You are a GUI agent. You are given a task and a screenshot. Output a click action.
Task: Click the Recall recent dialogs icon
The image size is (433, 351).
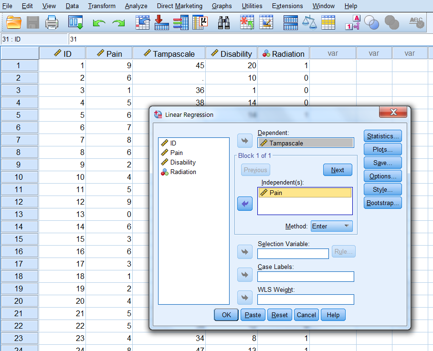point(76,22)
